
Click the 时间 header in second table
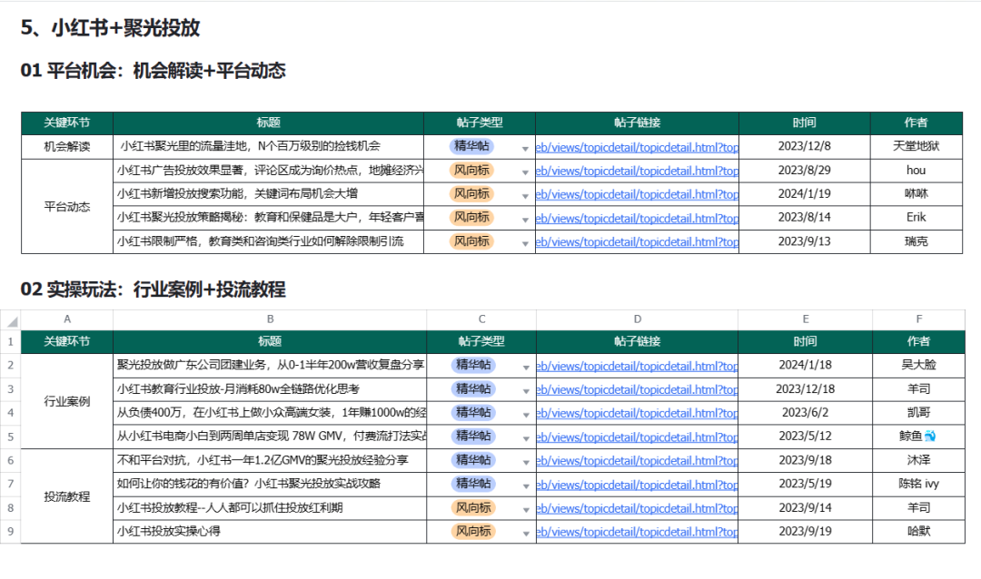pyautogui.click(x=805, y=341)
